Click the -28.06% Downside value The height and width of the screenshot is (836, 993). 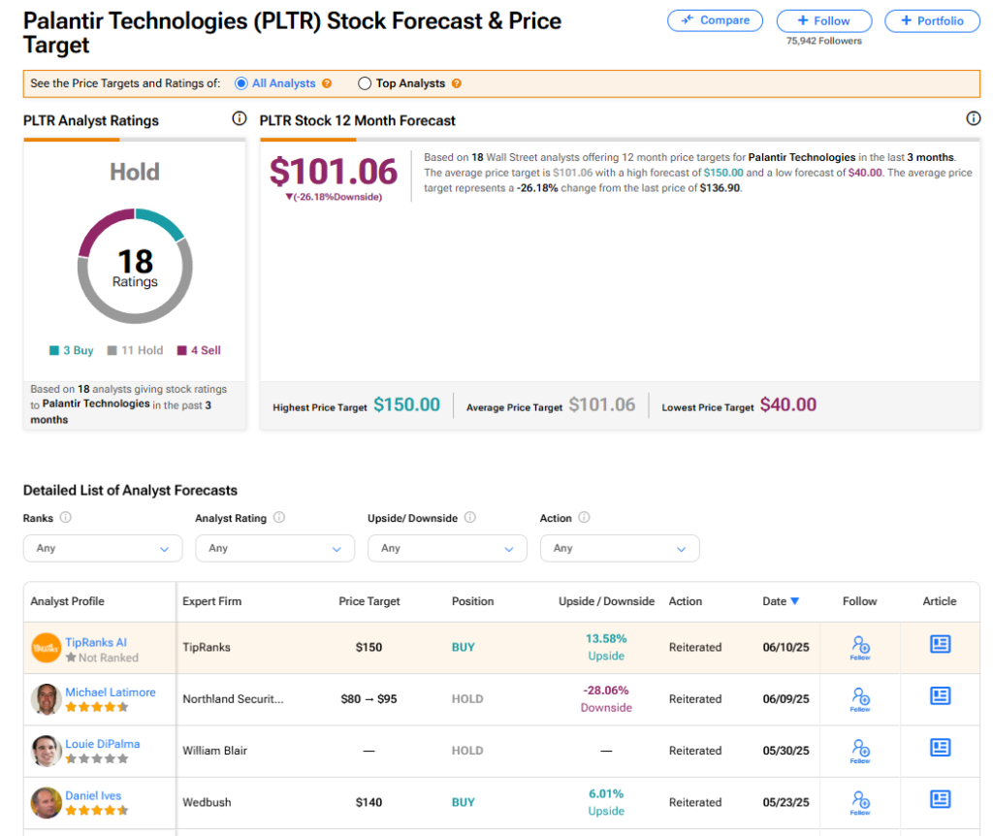point(606,699)
